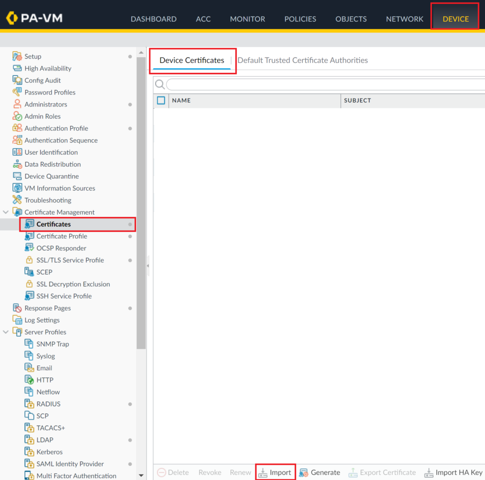Collapse the Server Profiles section
Image resolution: width=485 pixels, height=480 pixels.
(x=6, y=332)
